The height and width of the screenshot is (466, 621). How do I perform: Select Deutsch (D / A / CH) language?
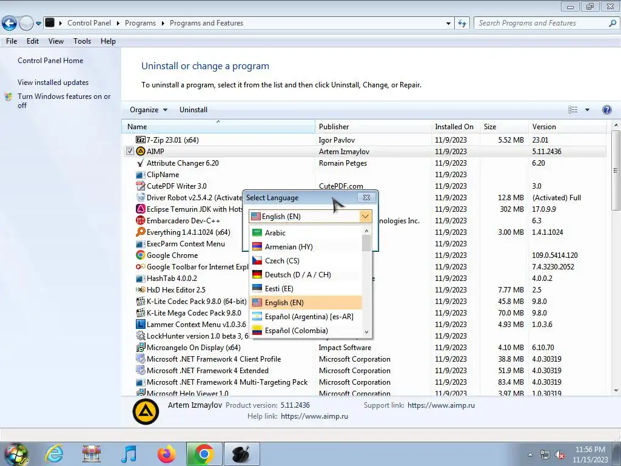coord(306,275)
